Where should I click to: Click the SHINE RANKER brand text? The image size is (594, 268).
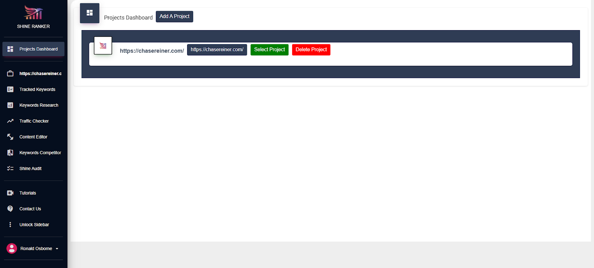click(x=33, y=26)
